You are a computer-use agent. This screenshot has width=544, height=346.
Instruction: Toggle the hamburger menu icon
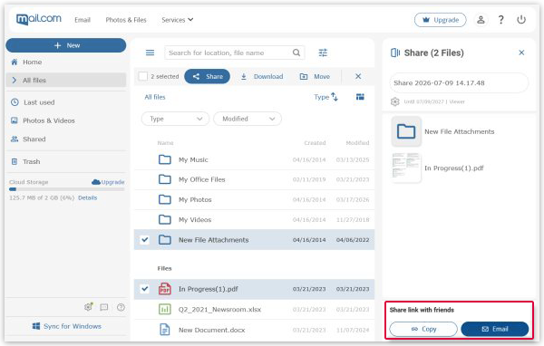click(x=150, y=53)
